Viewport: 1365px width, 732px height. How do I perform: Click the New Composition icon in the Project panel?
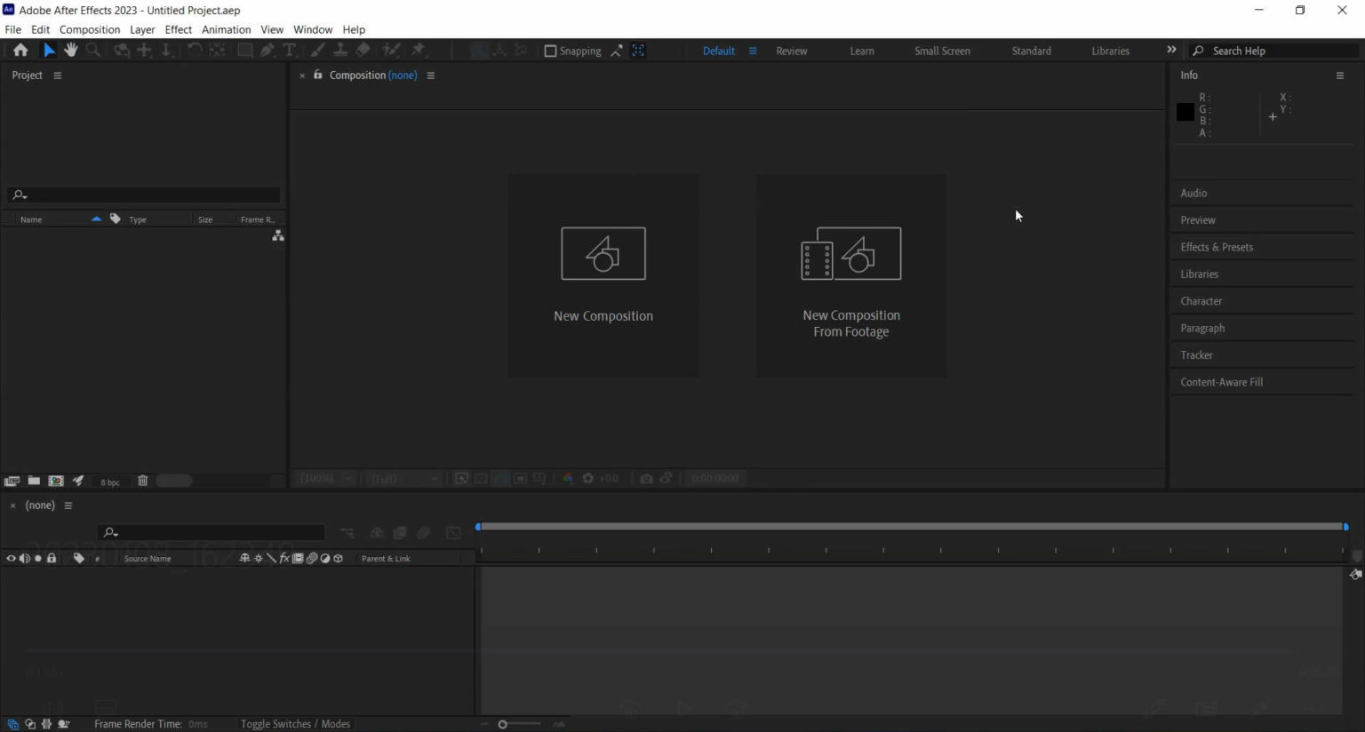(x=56, y=481)
